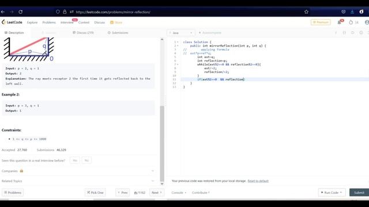This screenshot has width=369, height=207.
Task: Open Explore in top navigation
Action: 32,22
